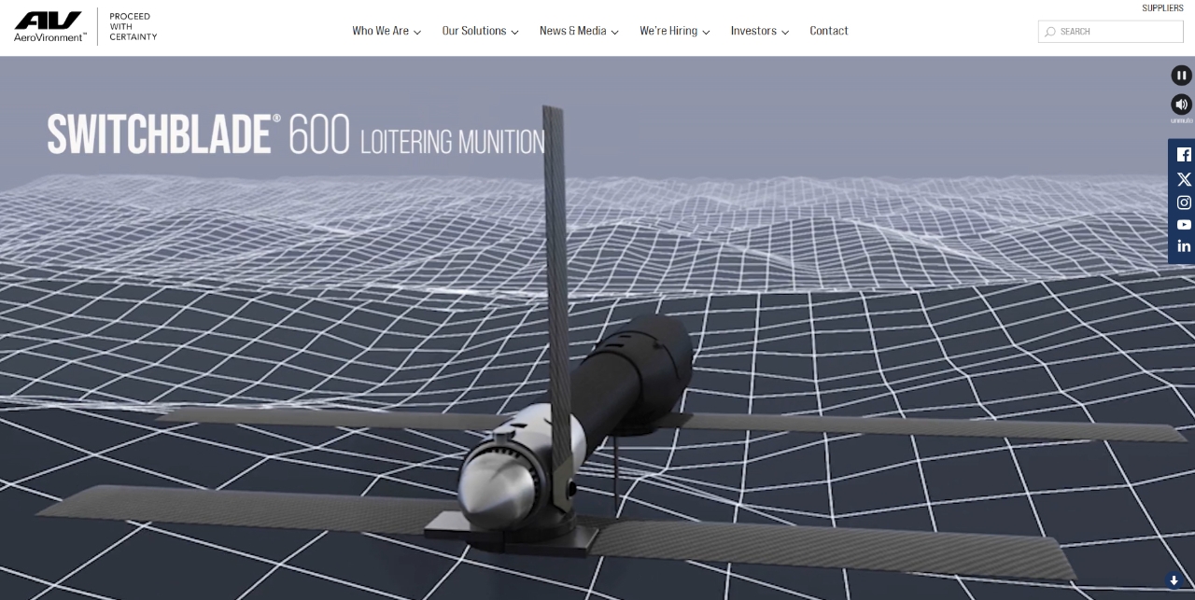Click the Switchblade 600 Loitering Munition title
This screenshot has height=600, width=1195.
(x=296, y=134)
